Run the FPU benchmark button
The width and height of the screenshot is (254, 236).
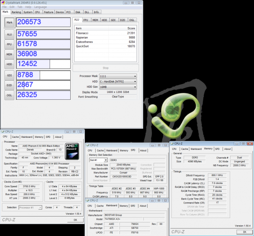pos(10,44)
